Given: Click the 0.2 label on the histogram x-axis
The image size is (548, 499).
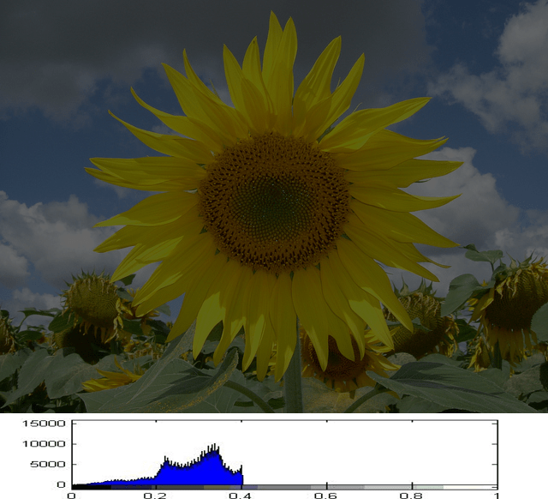Looking at the screenshot, I should pyautogui.click(x=156, y=495).
